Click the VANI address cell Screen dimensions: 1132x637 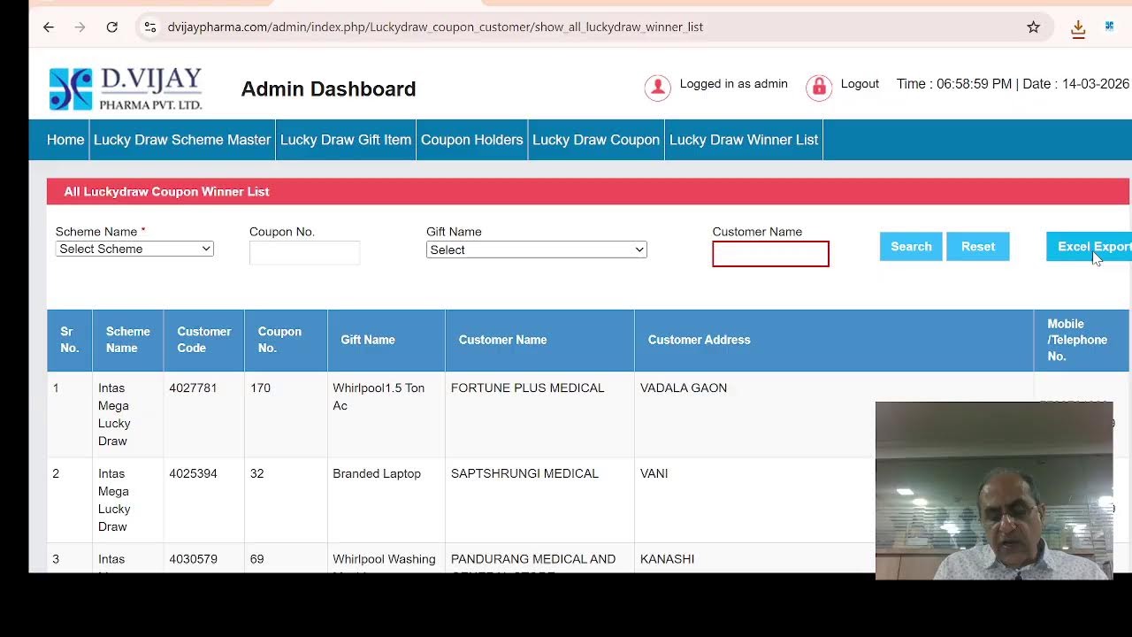click(x=654, y=474)
